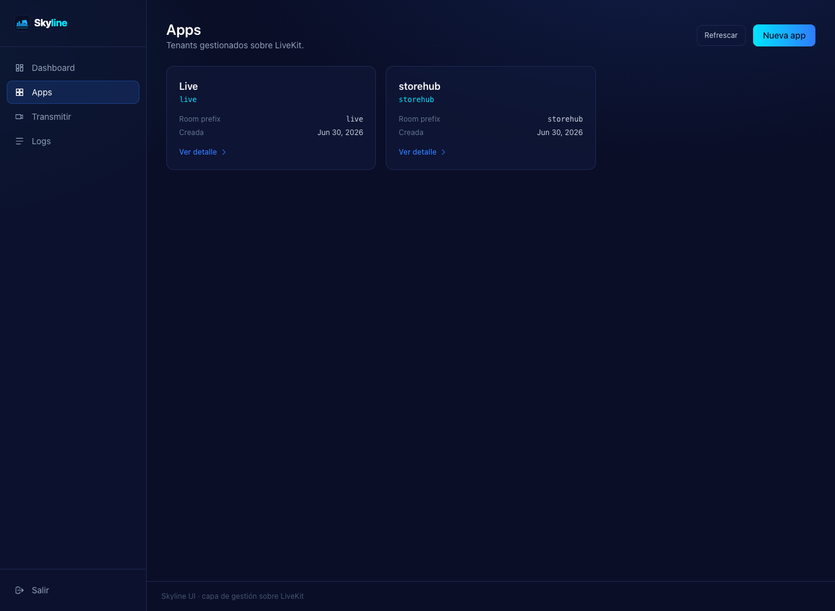Click Salir to log out

point(73,590)
